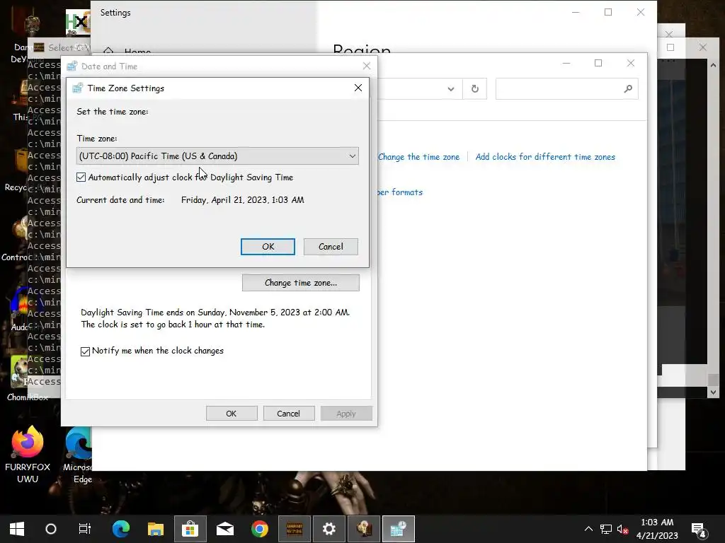Uncheck Automatically adjust clock for Daylight Saving Time
The height and width of the screenshot is (543, 725).
(x=81, y=177)
